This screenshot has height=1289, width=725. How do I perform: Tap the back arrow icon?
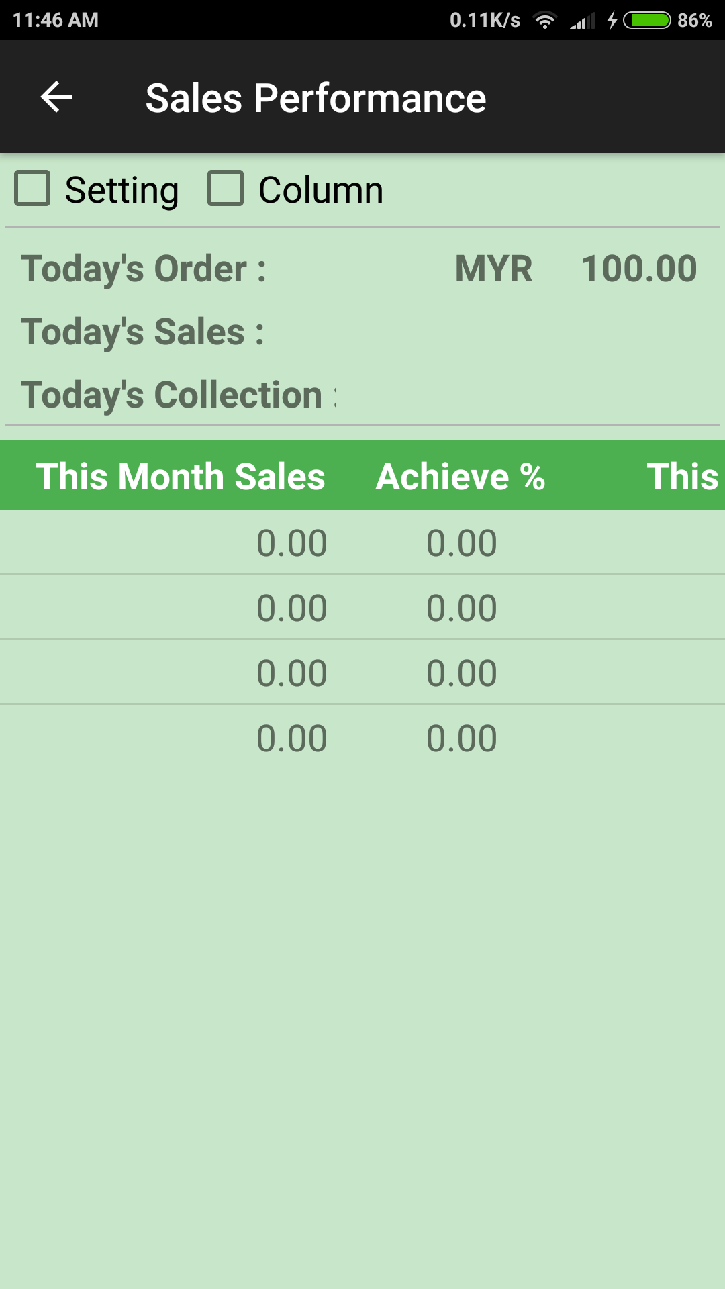click(x=56, y=97)
